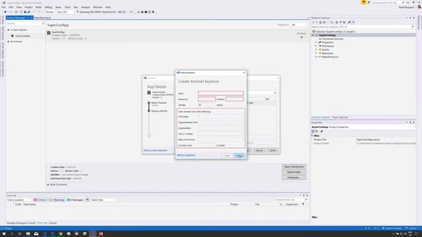This screenshot has height=237, width=422.
Task: Click the Solution Explorer home icon
Action: click(x=320, y=22)
